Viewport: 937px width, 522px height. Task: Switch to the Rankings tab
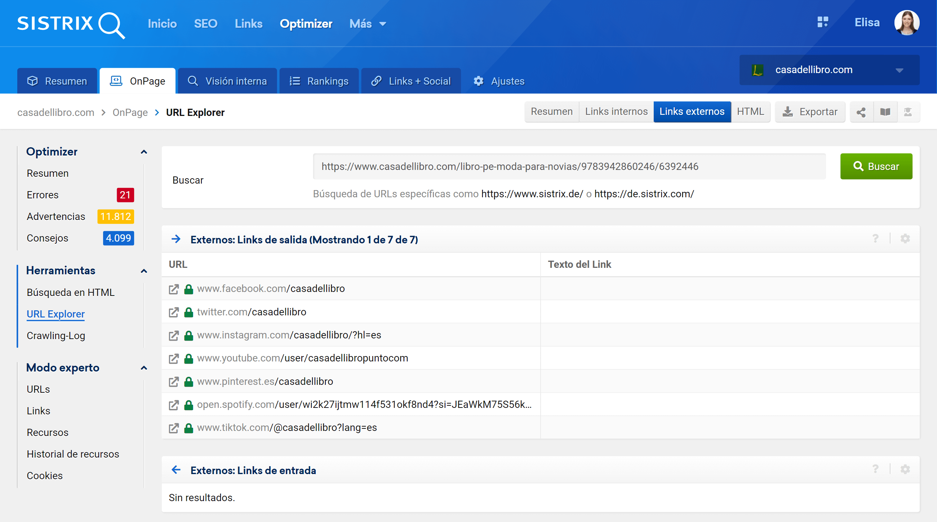pyautogui.click(x=319, y=81)
